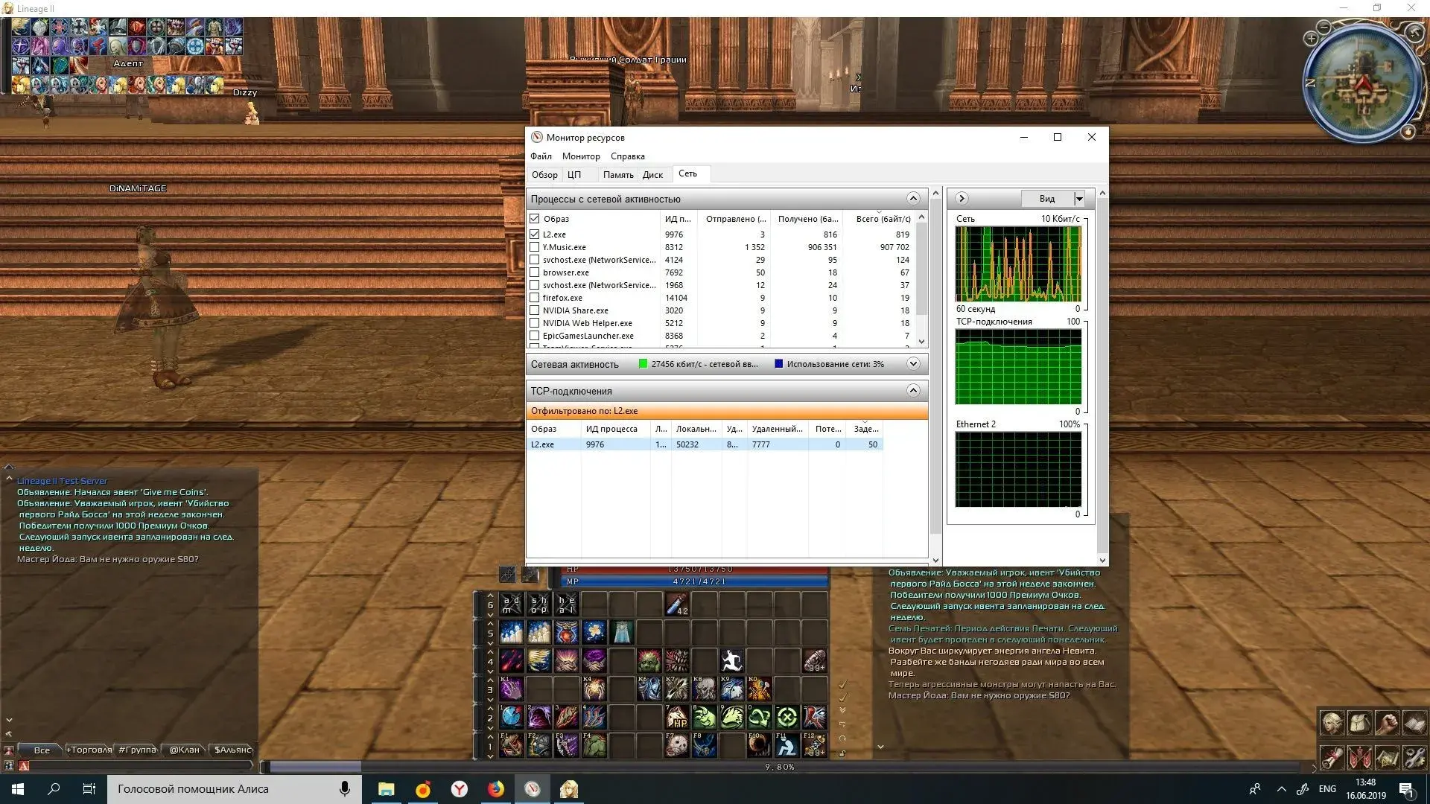
Task: Select the '@Клан' chat tab
Action: [185, 750]
